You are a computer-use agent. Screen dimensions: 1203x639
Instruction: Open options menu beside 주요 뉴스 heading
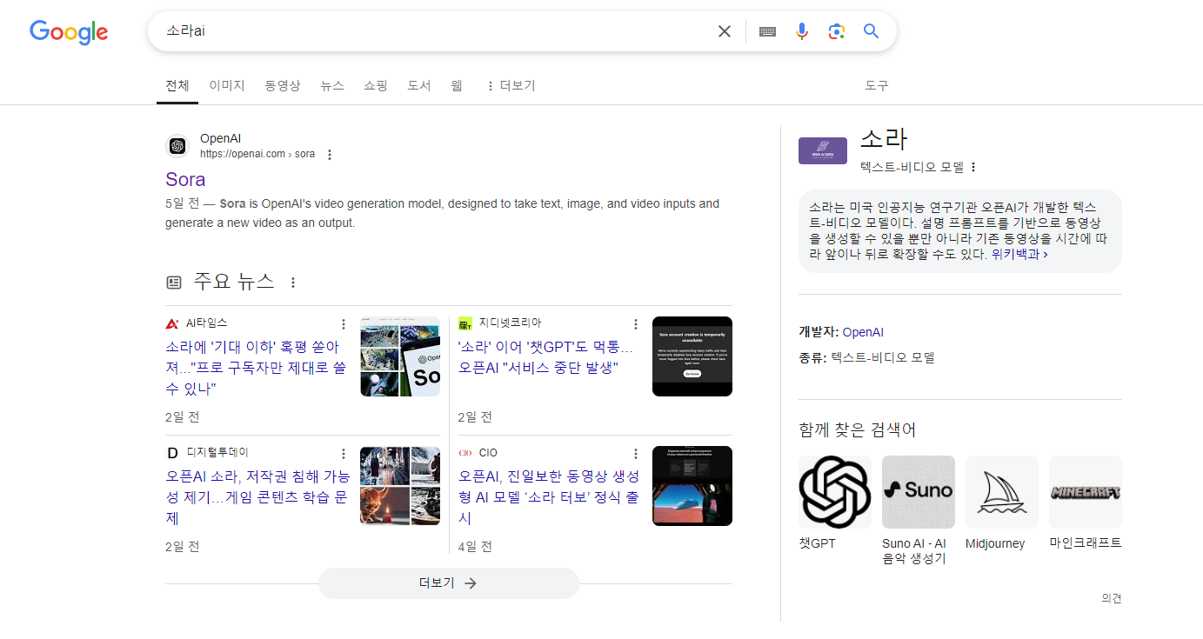coord(293,283)
